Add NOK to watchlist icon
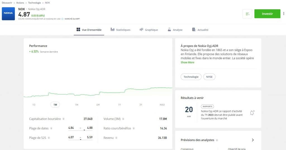 pyautogui.click(x=247, y=14)
